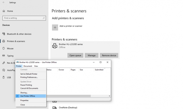Open the Printer menu in queue window
This screenshot has height=109, width=183.
coord(19,66)
